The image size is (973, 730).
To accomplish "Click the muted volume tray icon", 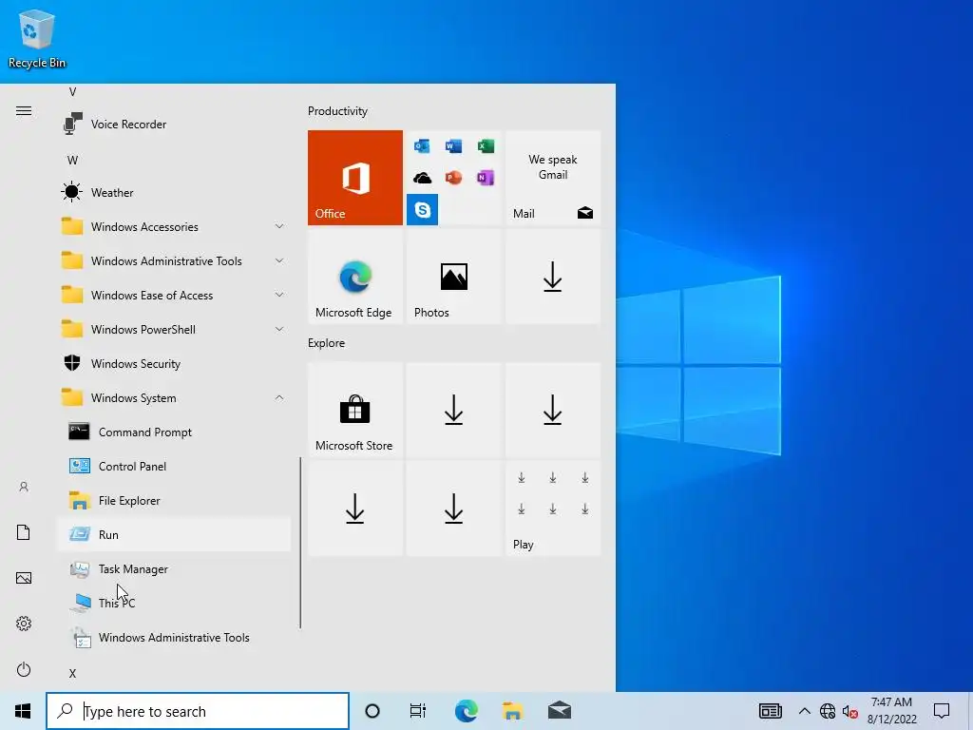I will [x=850, y=711].
